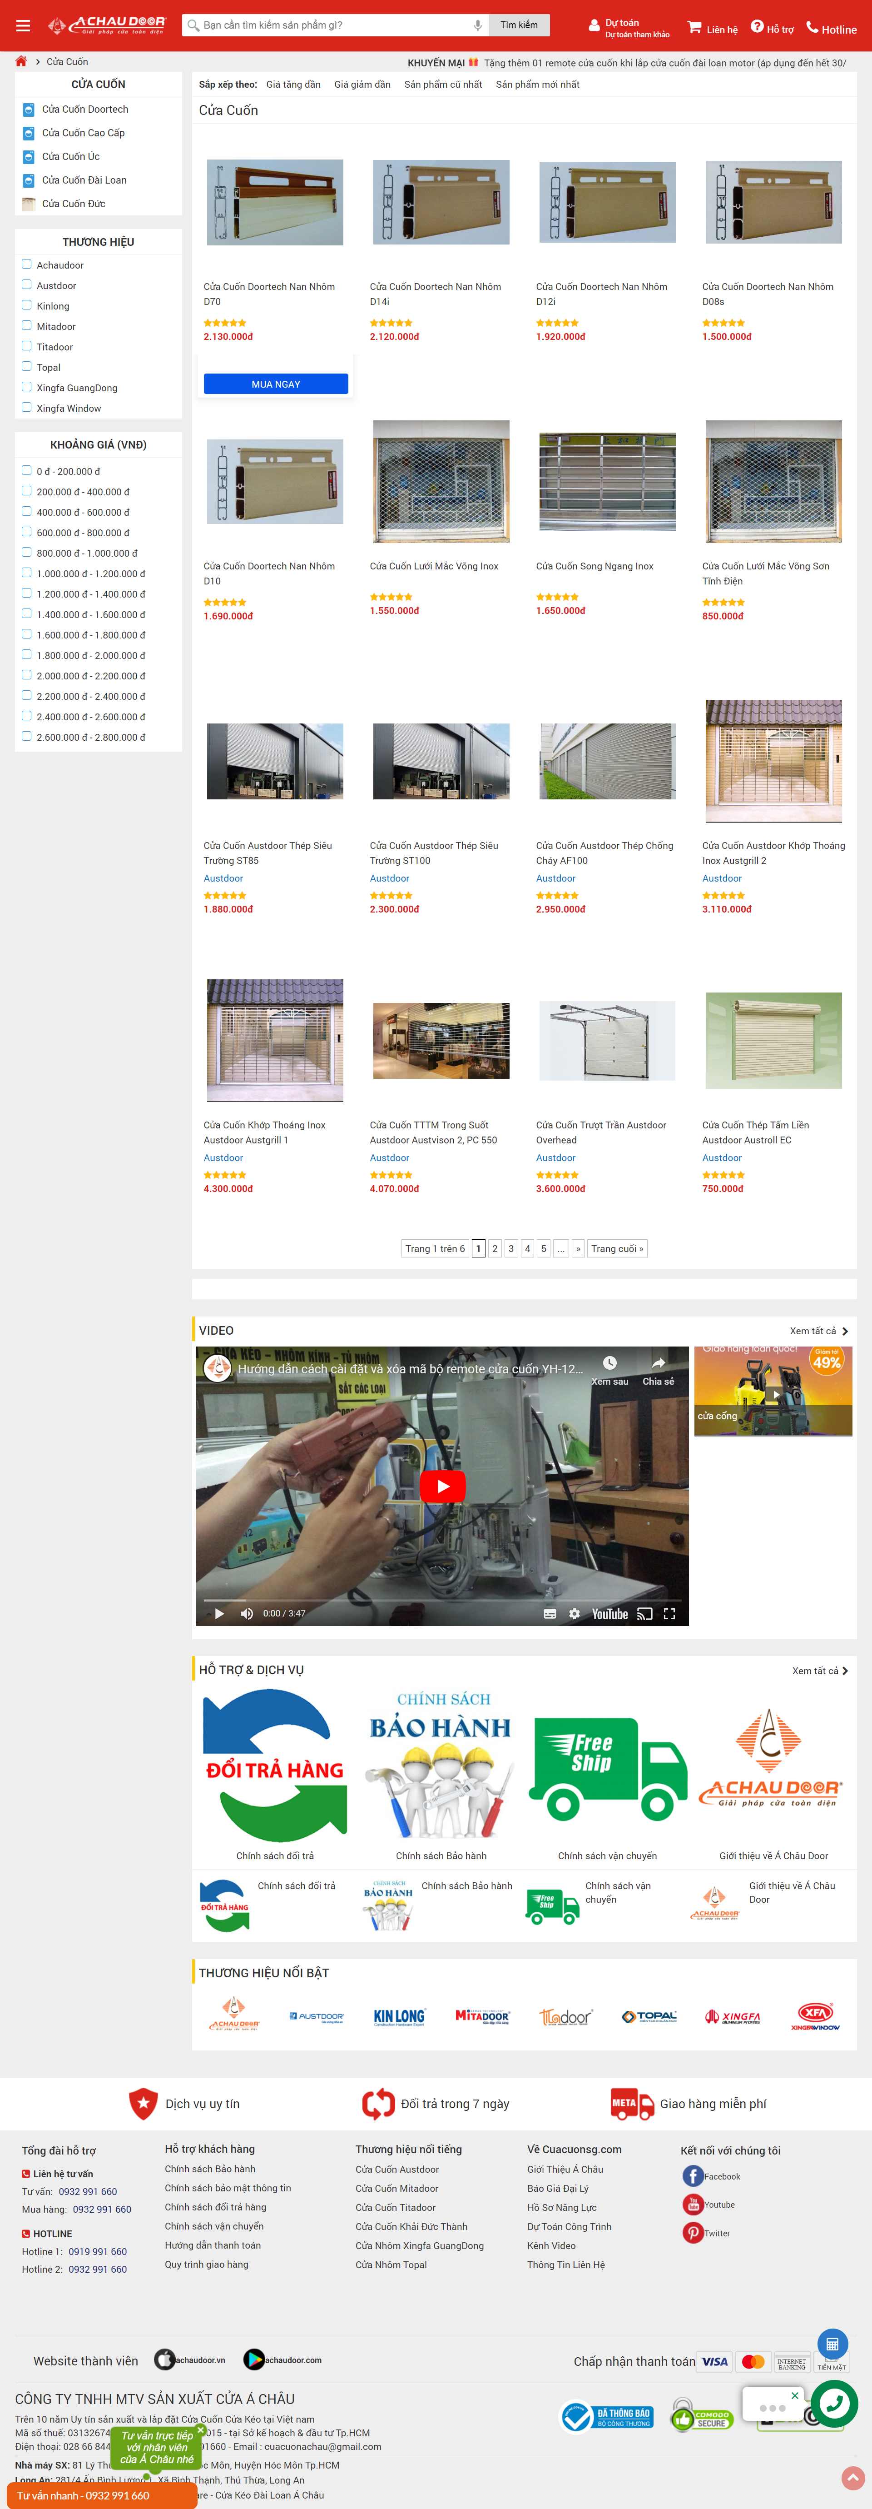This screenshot has height=2509, width=872.
Task: Play the YouTube video center button
Action: pyautogui.click(x=442, y=1486)
